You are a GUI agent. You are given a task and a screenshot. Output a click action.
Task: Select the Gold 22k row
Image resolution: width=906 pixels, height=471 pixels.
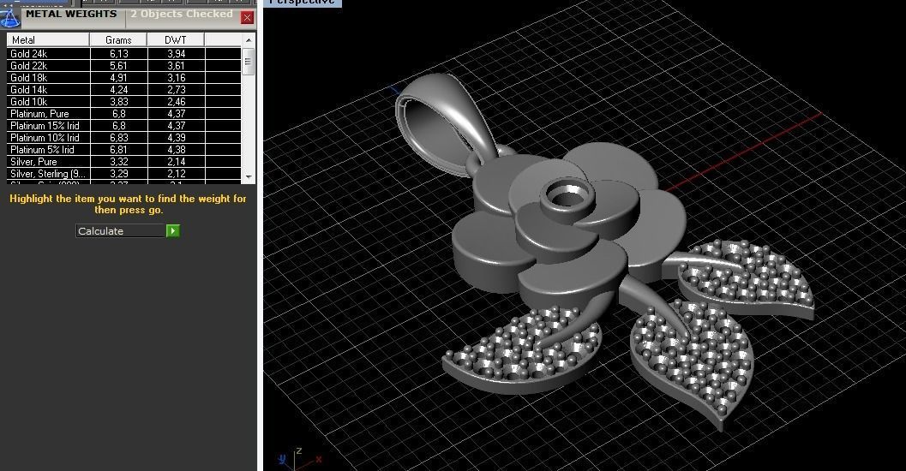[x=124, y=66]
